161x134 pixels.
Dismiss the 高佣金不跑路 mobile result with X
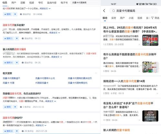(x=139, y=71)
